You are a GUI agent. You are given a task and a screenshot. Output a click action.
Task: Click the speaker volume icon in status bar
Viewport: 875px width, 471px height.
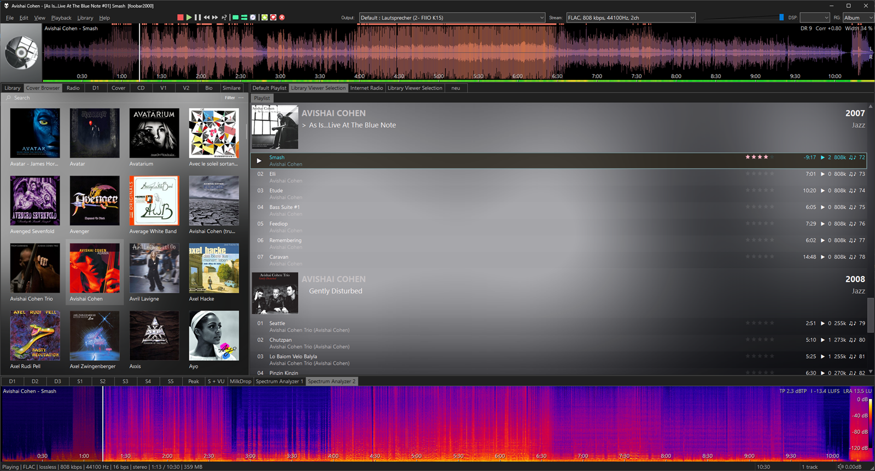point(841,467)
